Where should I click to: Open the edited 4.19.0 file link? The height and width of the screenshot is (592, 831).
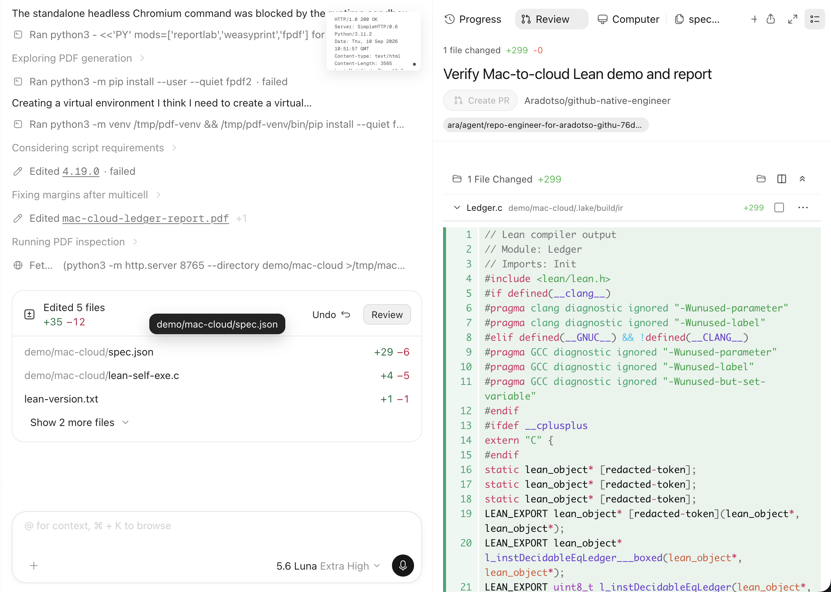pos(81,171)
